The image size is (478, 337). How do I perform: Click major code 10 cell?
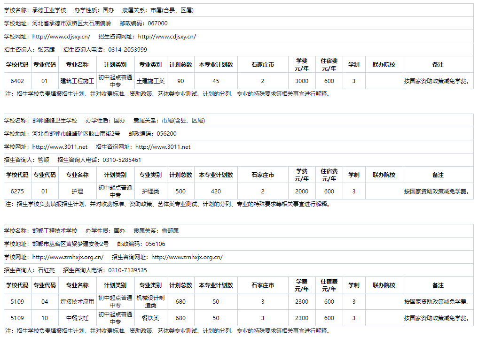coord(45,318)
